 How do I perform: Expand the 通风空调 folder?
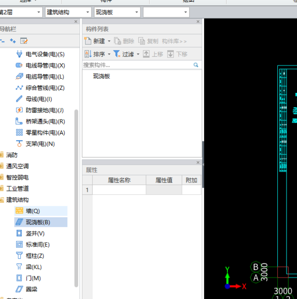click(x=2, y=166)
